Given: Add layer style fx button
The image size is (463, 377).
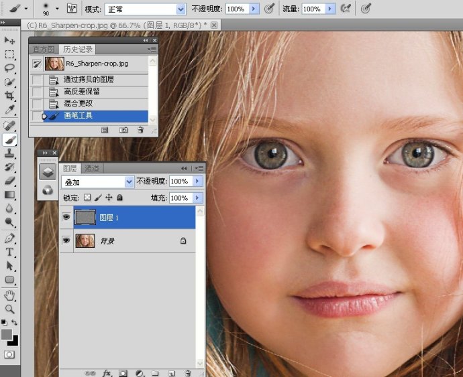Looking at the screenshot, I should click(x=107, y=373).
